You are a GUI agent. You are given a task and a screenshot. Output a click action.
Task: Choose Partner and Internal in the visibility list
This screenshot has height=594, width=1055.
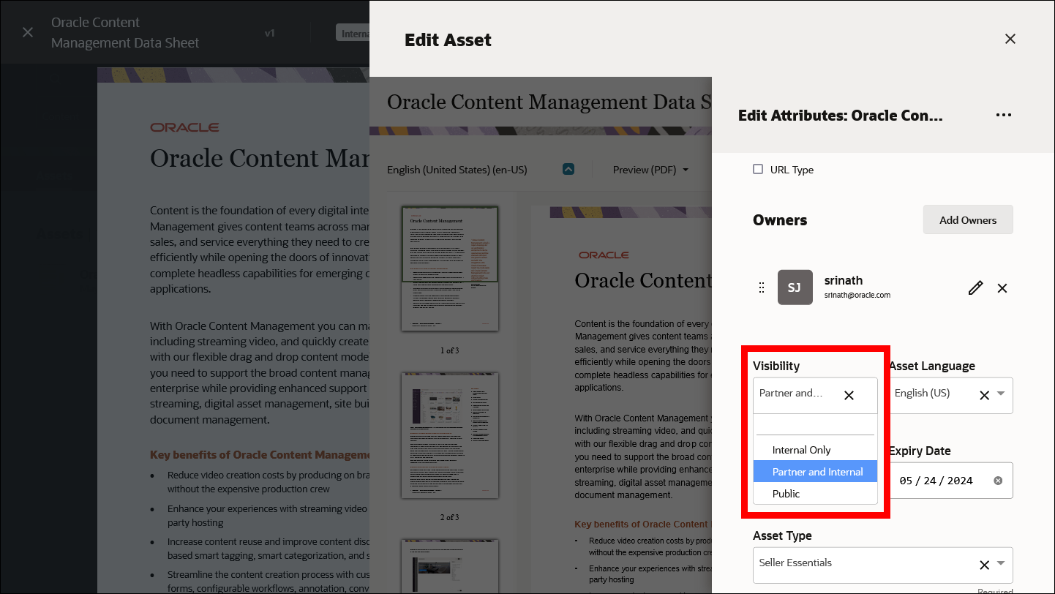[814, 472]
